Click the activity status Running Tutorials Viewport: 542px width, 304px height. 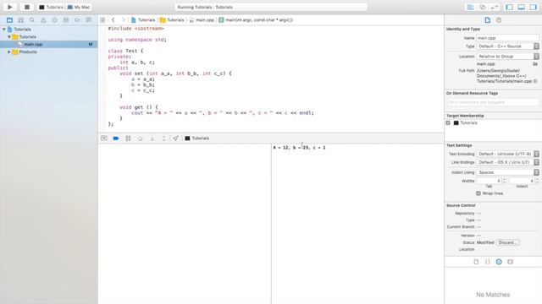(271, 7)
